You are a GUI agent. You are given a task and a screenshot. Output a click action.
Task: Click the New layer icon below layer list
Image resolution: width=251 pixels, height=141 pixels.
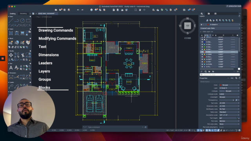tap(202, 71)
